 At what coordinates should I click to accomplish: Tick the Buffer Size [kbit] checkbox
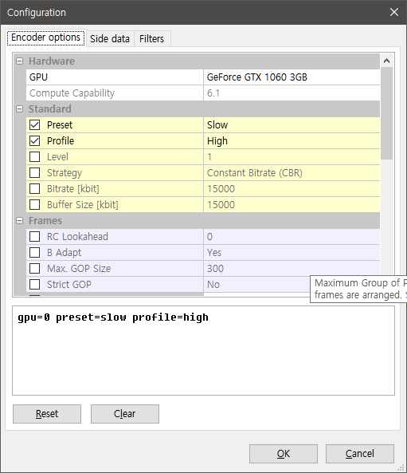coord(34,205)
